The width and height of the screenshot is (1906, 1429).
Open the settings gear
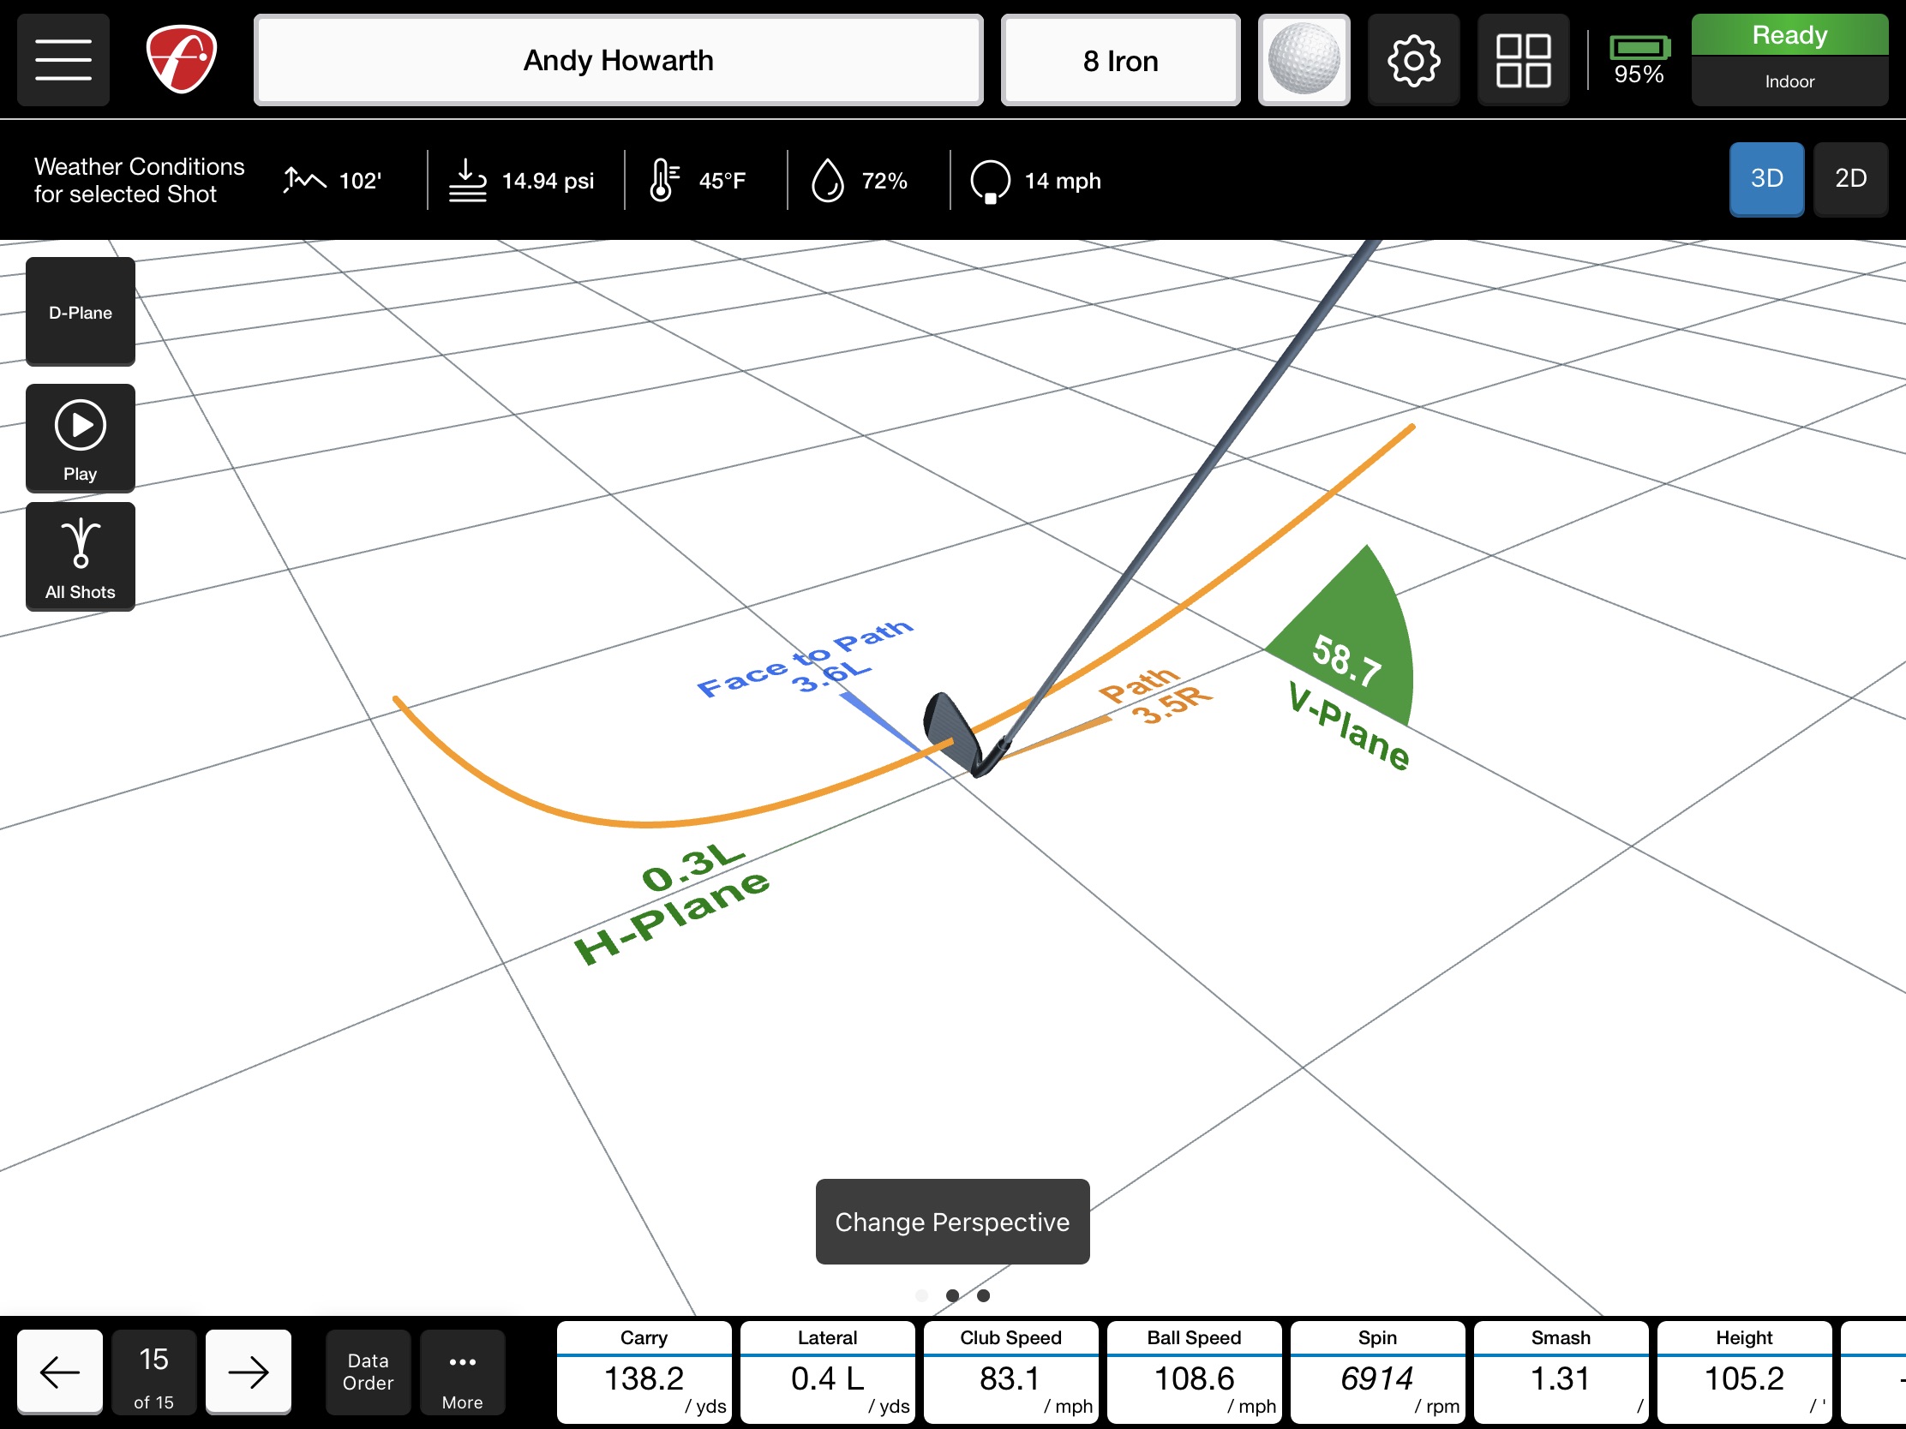tap(1413, 59)
